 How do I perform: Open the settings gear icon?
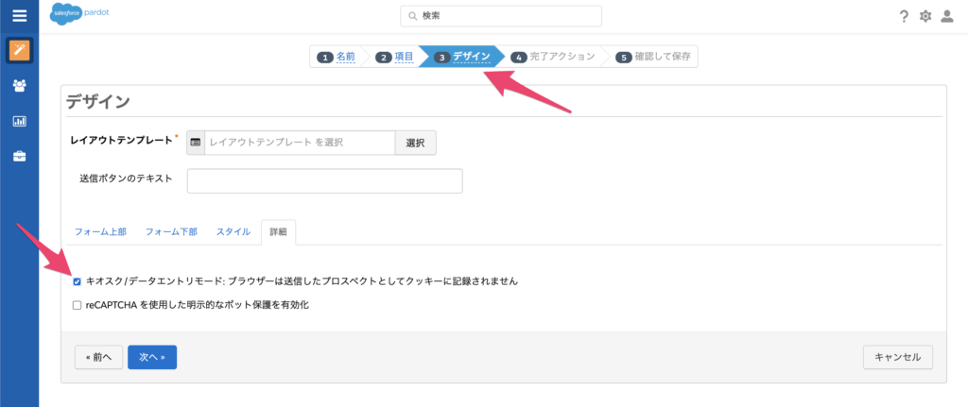point(925,17)
